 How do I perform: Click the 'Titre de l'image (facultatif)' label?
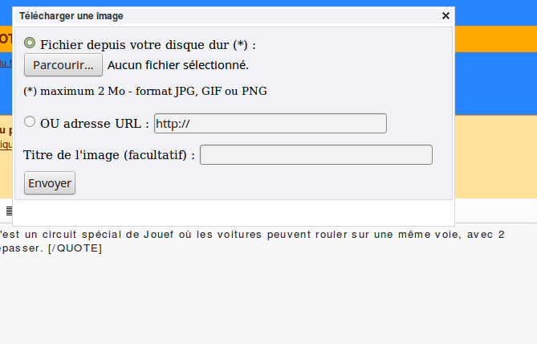[109, 155]
